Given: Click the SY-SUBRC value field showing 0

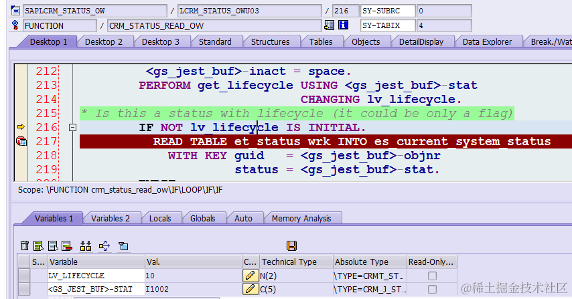Looking at the screenshot, I should [x=444, y=11].
